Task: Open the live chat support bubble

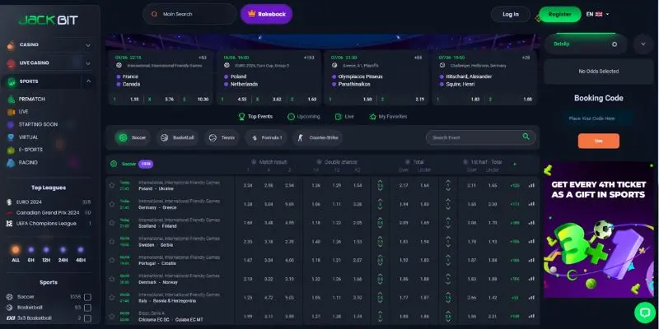Action: click(x=645, y=313)
